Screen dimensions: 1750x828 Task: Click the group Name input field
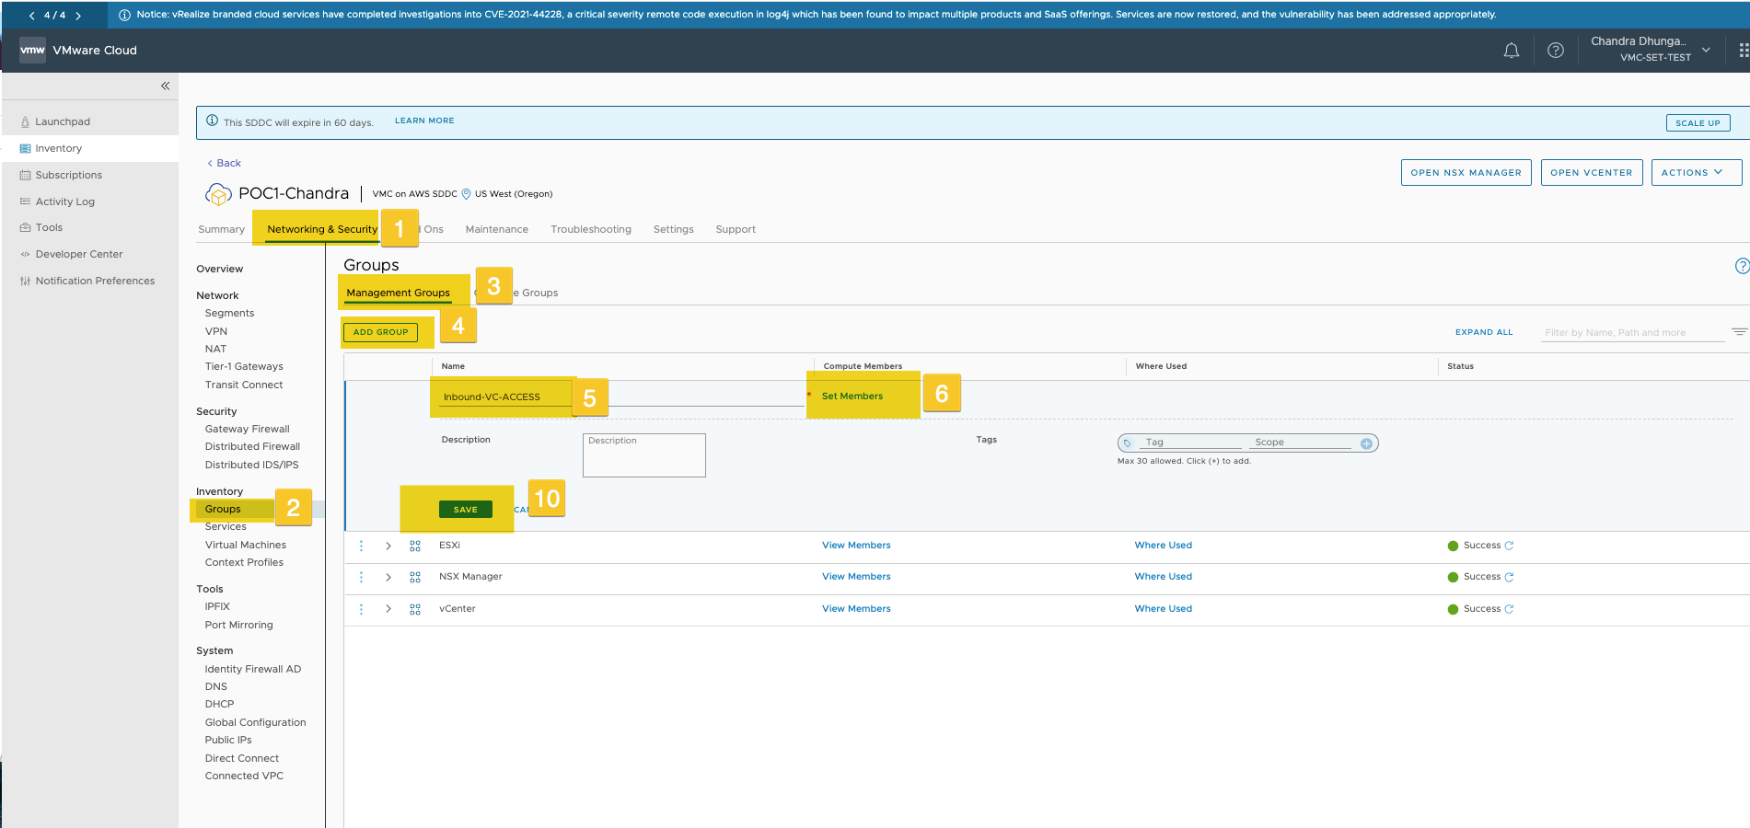[620, 397]
